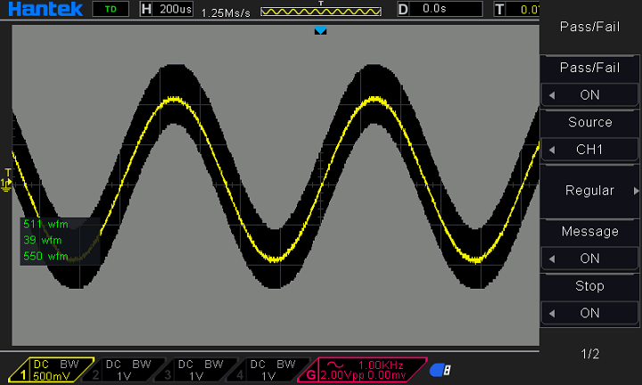Click the Bluetooth status icon

click(440, 370)
